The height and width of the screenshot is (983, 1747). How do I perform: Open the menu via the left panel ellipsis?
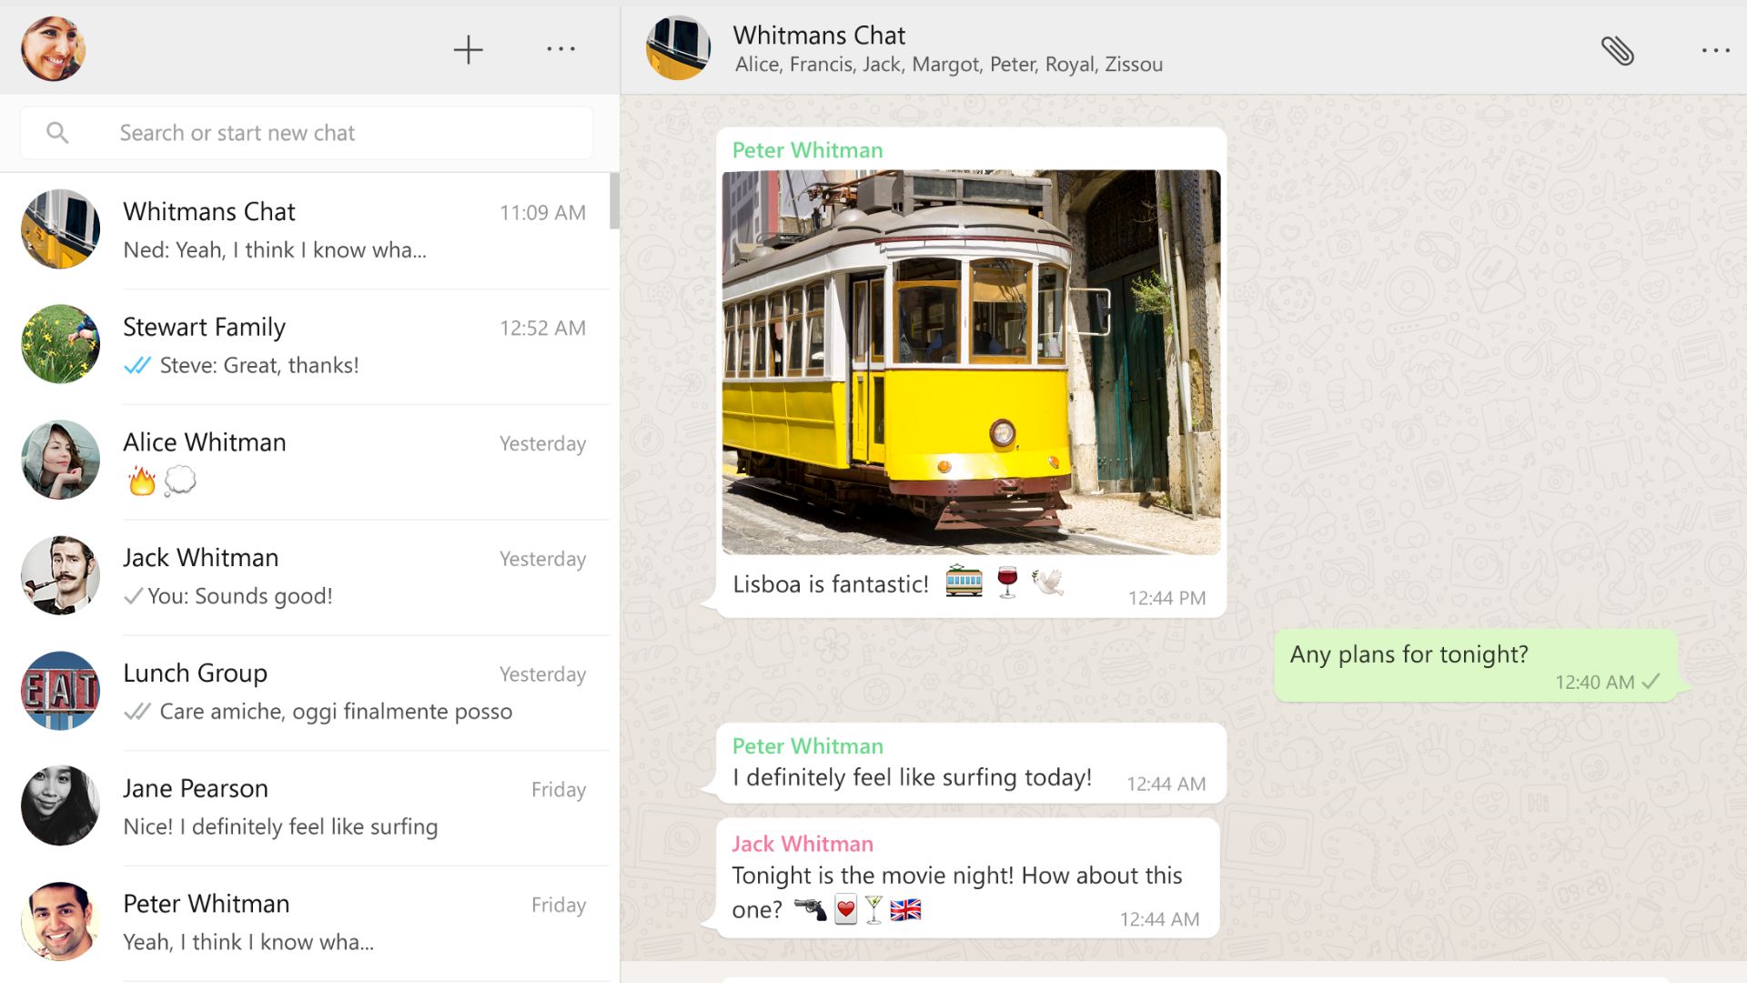point(561,49)
